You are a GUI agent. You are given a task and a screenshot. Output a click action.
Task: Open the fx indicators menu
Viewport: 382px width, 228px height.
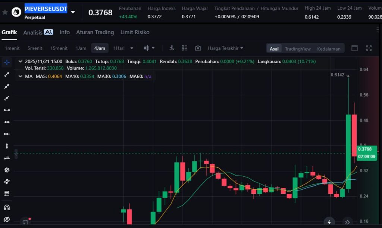point(172,48)
